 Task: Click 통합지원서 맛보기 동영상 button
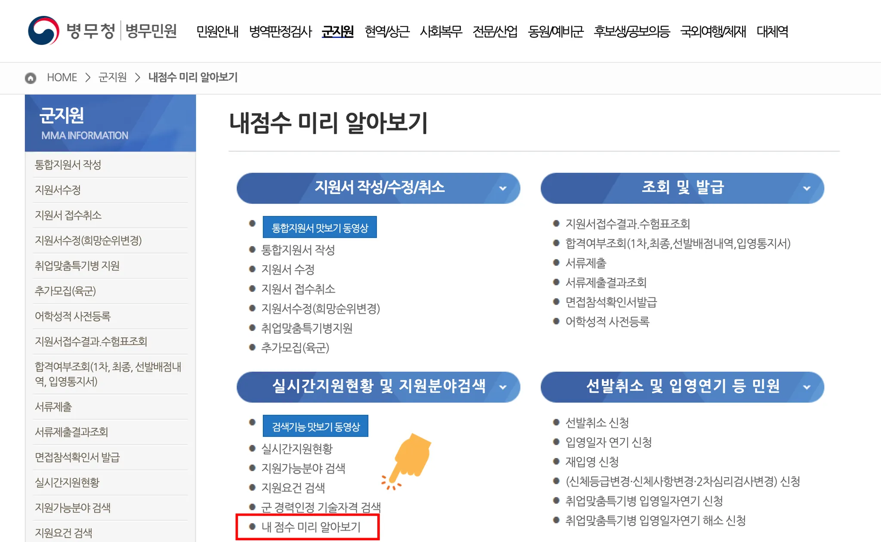coord(320,228)
